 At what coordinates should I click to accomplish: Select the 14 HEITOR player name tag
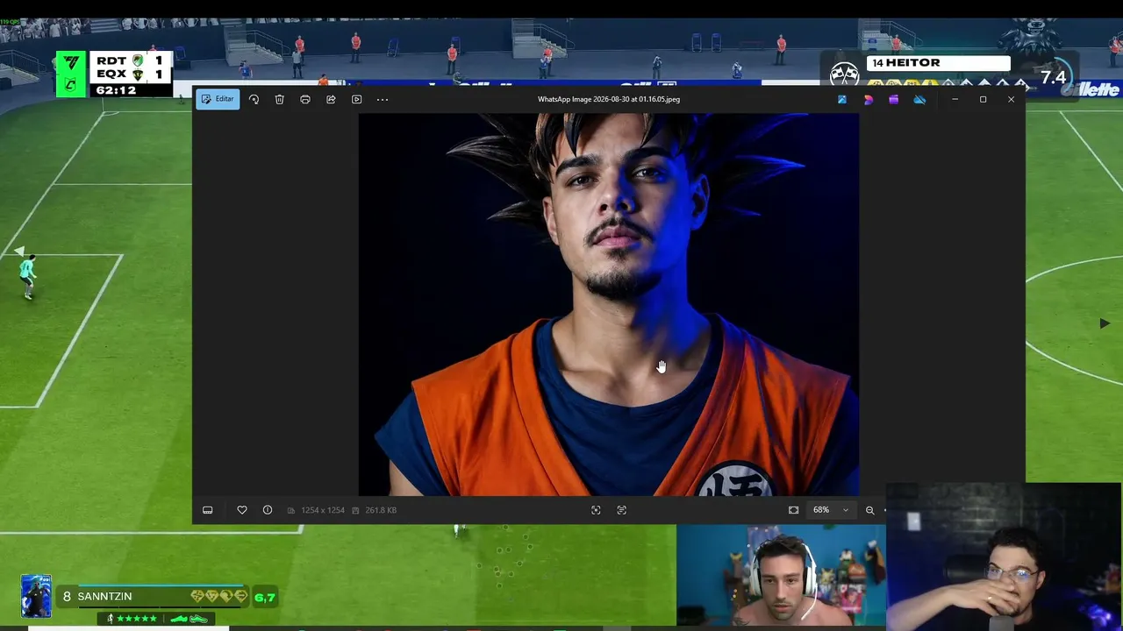point(939,63)
